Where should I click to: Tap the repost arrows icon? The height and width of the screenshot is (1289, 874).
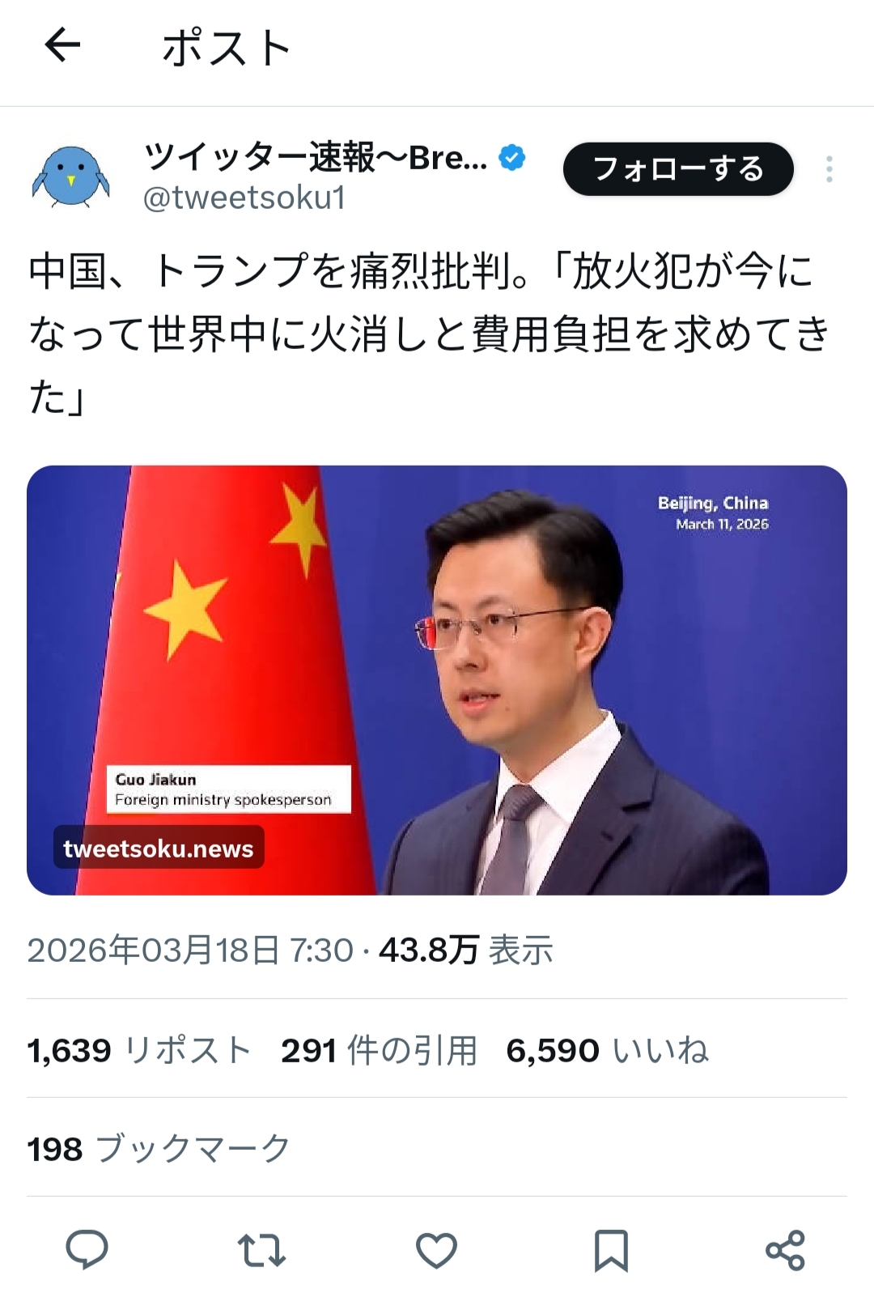[x=261, y=1249]
